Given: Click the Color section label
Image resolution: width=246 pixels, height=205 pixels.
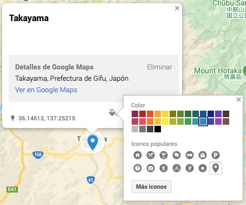Looking at the screenshot, I should click(138, 105).
